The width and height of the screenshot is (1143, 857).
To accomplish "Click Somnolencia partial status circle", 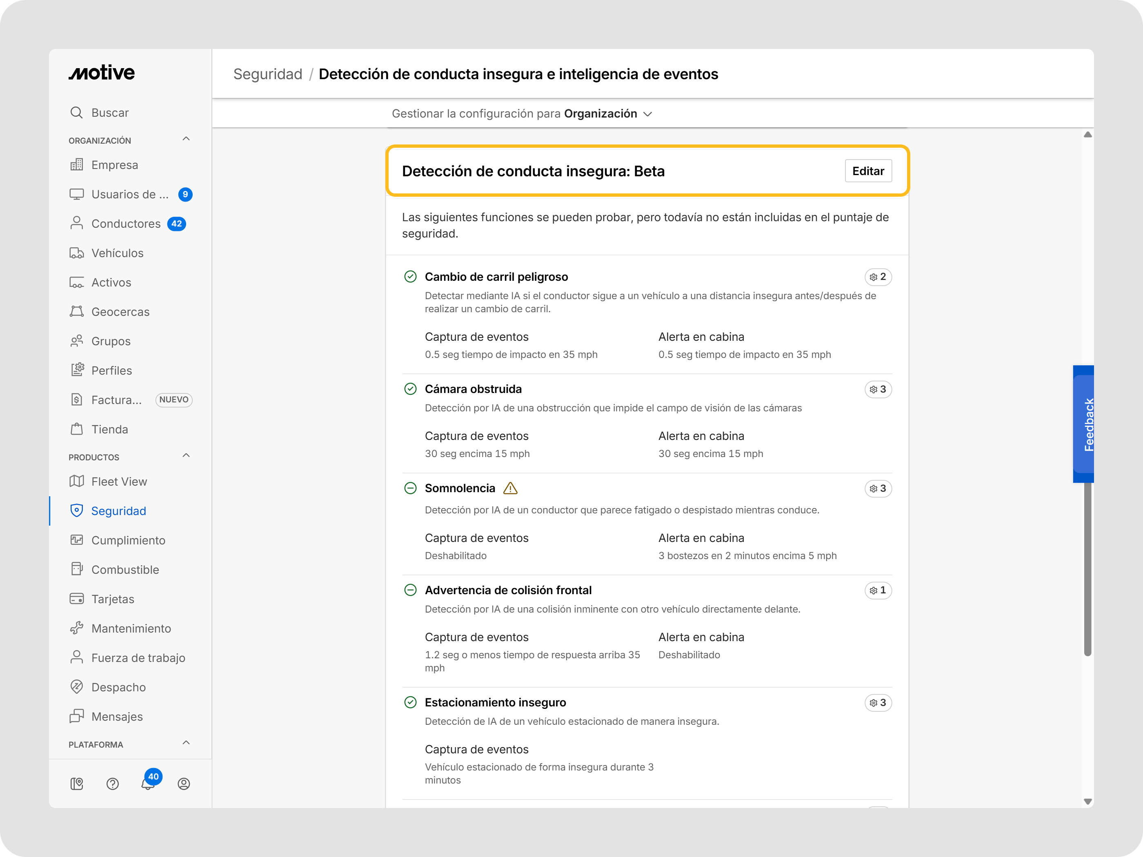I will click(x=410, y=488).
